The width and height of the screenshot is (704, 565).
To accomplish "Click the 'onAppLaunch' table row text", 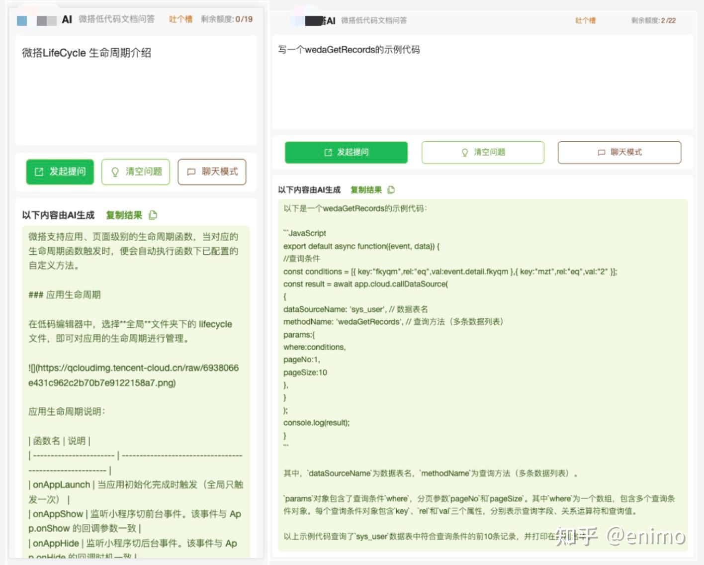I will pos(136,492).
